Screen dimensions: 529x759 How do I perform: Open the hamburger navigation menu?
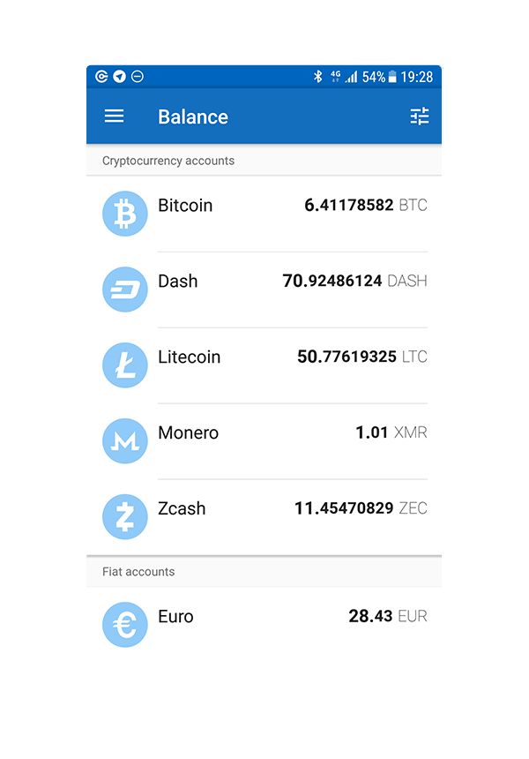tap(114, 116)
